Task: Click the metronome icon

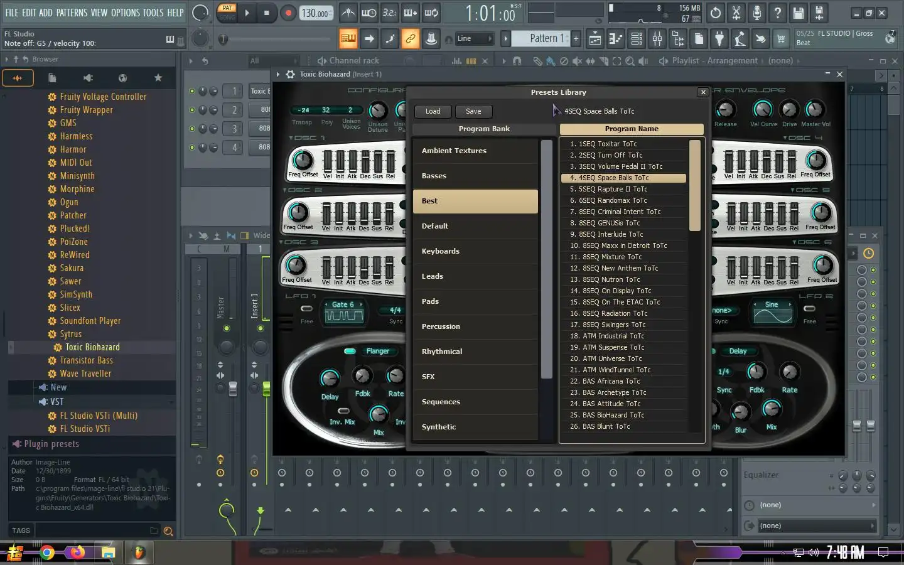Action: [348, 13]
